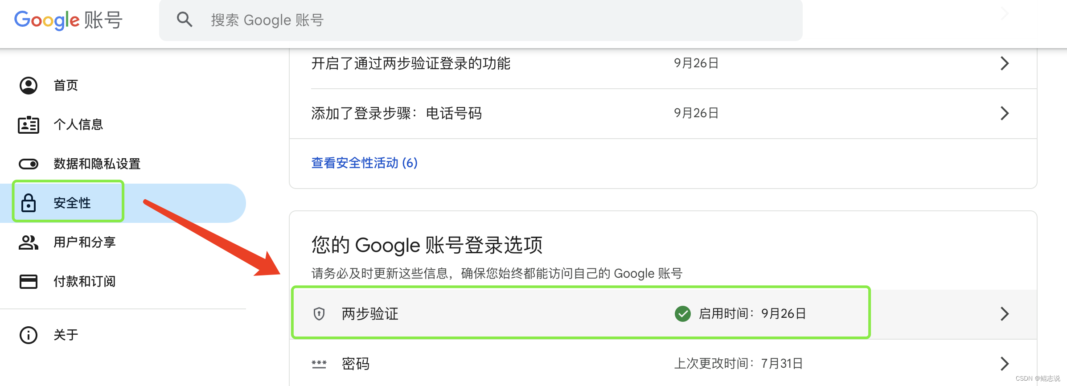The height and width of the screenshot is (386, 1067).
Task: Open the 两步验证 row chevron arrow
Action: [x=1005, y=314]
